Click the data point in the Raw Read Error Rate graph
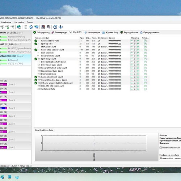 94,143
